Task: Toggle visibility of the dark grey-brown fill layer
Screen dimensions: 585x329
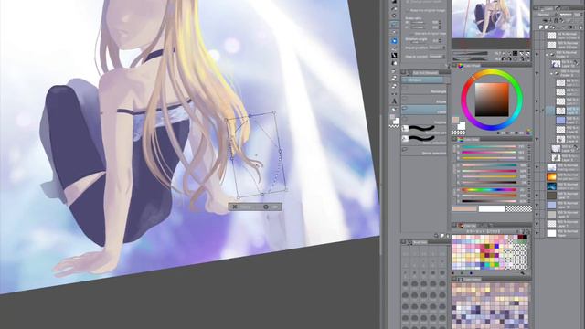Action: [x=537, y=195]
